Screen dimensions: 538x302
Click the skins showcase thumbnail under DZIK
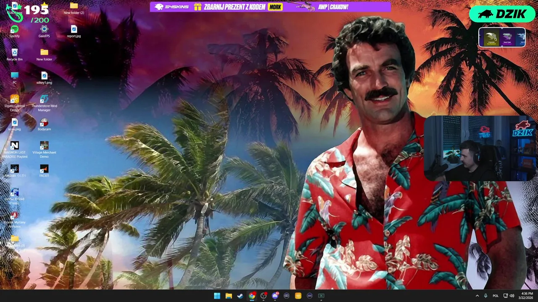[502, 37]
